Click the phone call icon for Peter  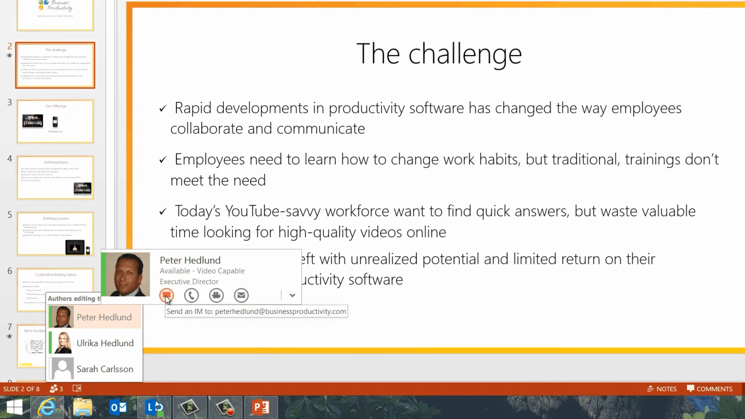pyautogui.click(x=191, y=295)
